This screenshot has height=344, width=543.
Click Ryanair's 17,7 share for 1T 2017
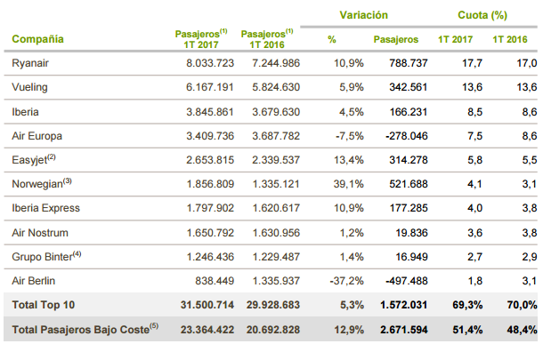point(472,63)
